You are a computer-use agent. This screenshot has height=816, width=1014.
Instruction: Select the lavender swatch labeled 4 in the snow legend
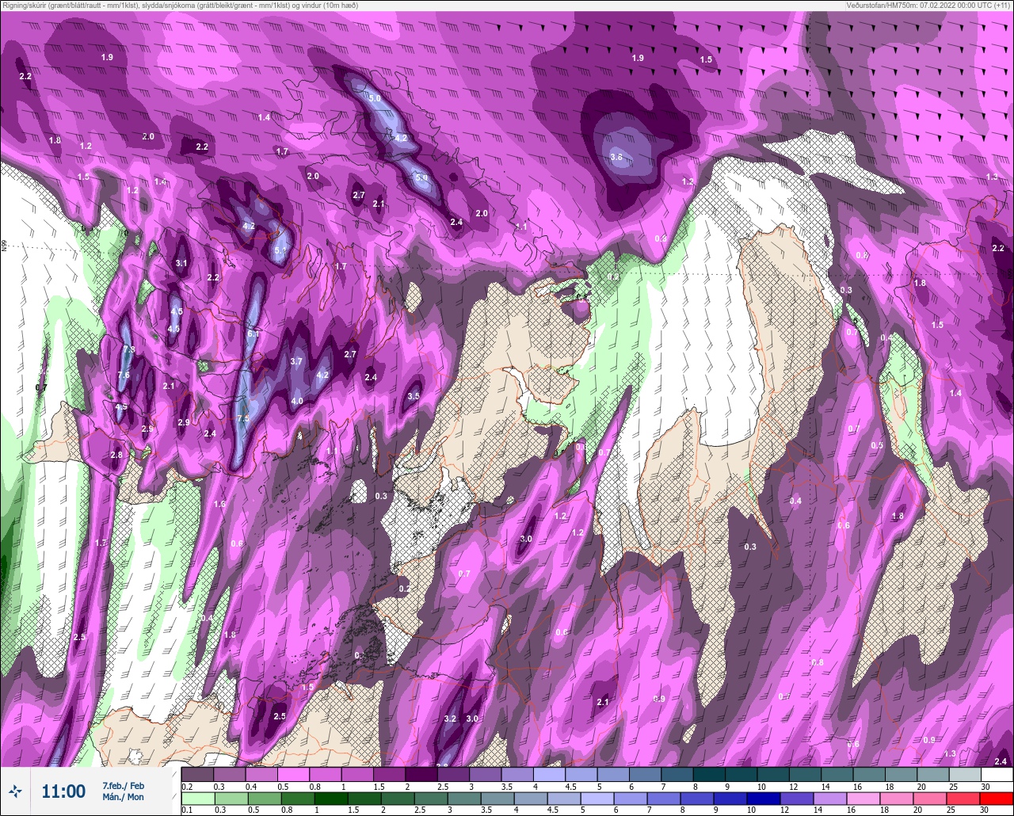pos(549,774)
